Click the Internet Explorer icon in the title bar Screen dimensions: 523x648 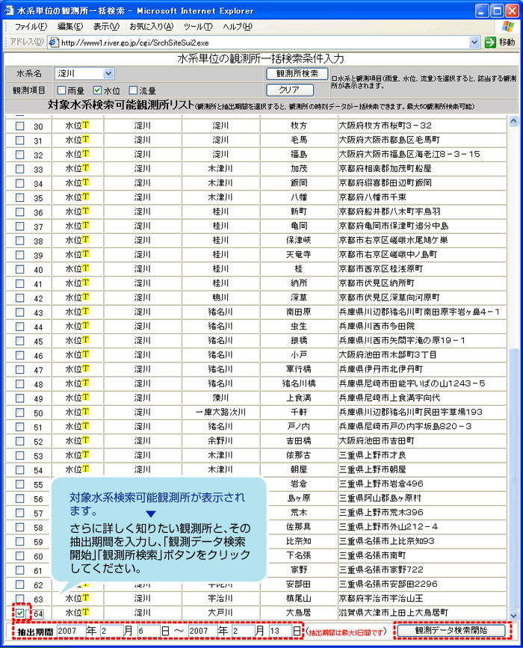click(x=10, y=10)
